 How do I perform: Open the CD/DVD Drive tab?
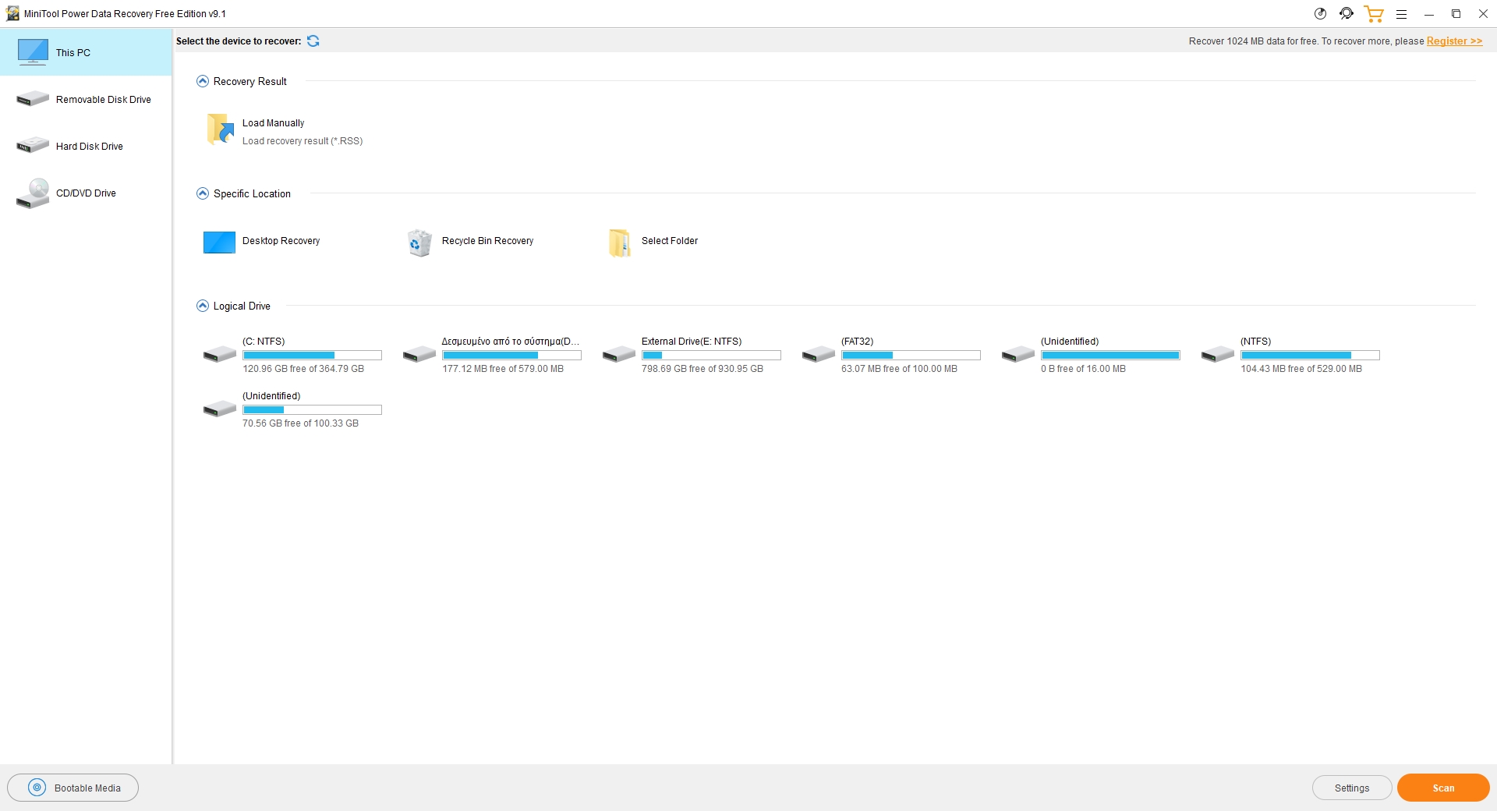pos(86,193)
